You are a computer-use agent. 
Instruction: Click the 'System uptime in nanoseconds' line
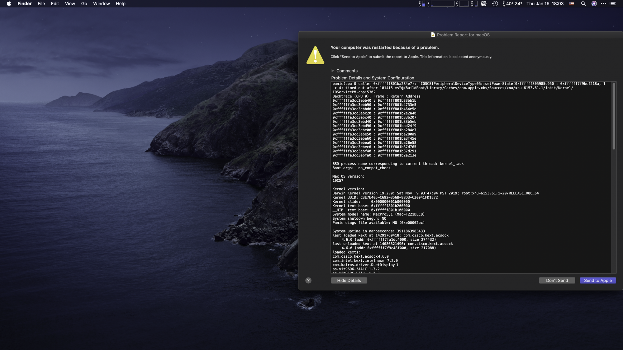point(378,231)
